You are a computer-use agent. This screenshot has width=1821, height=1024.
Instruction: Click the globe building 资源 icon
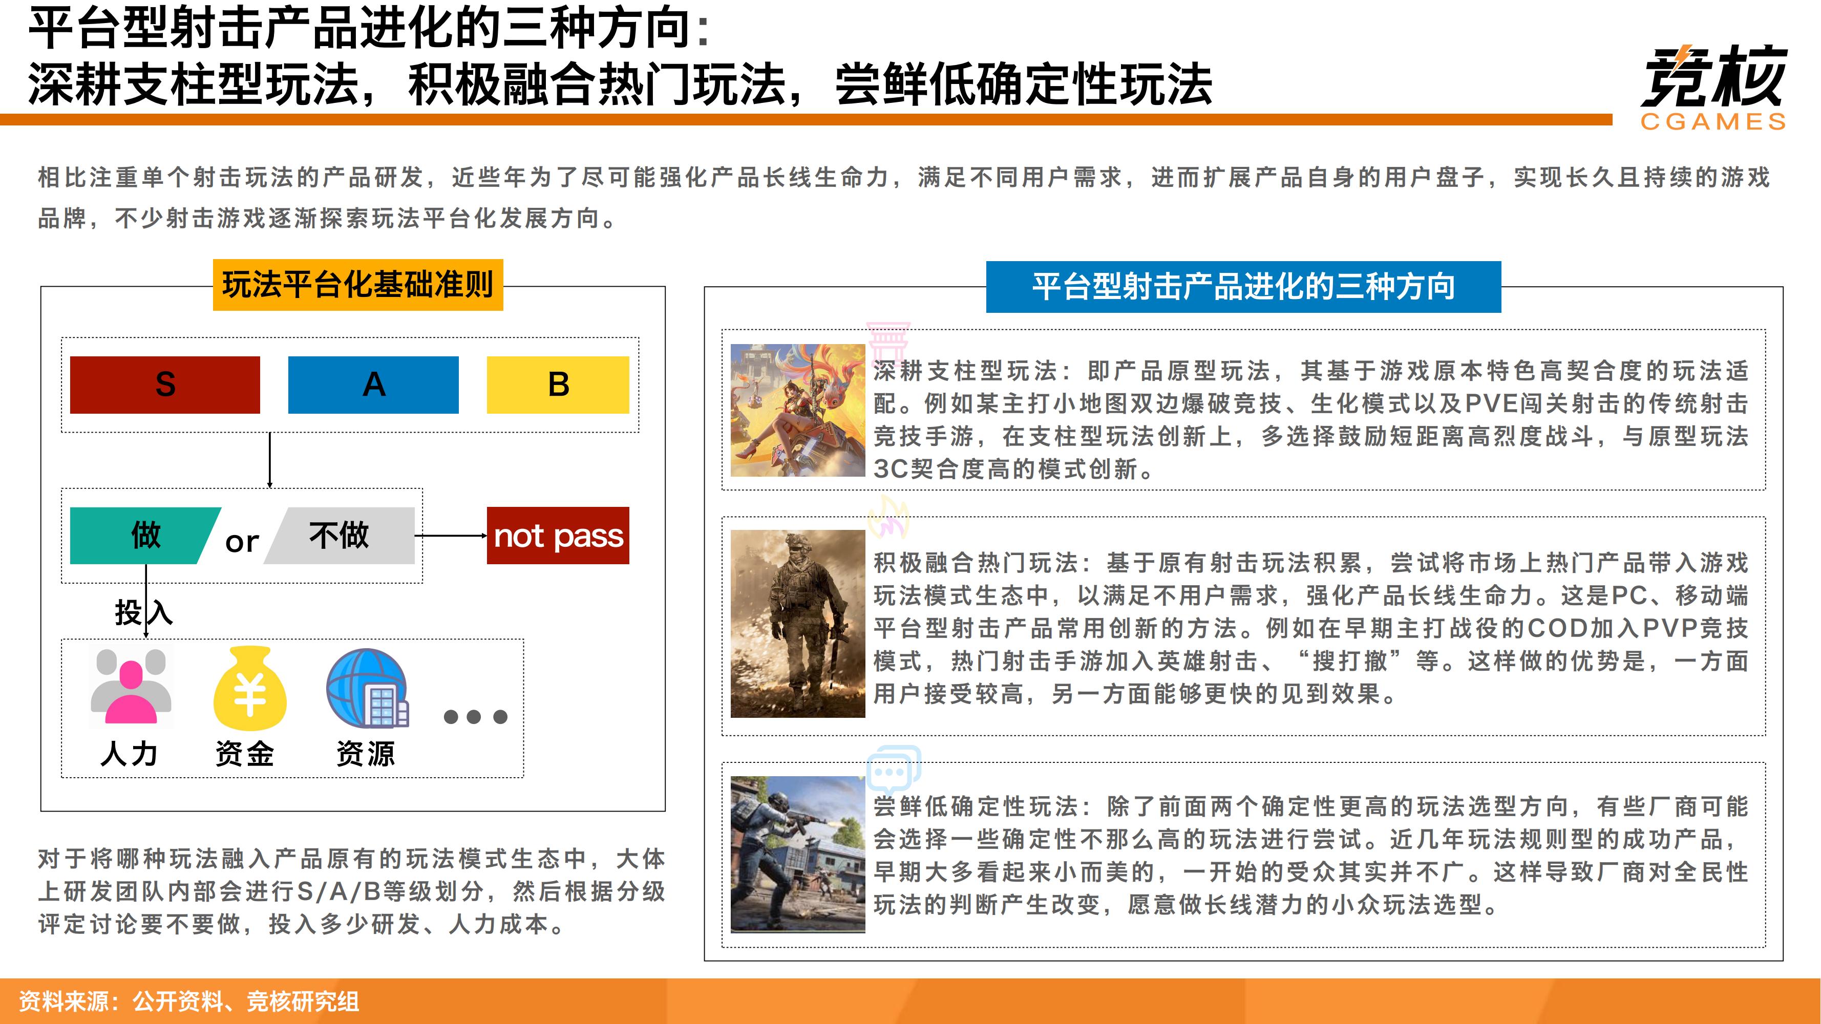click(x=367, y=688)
